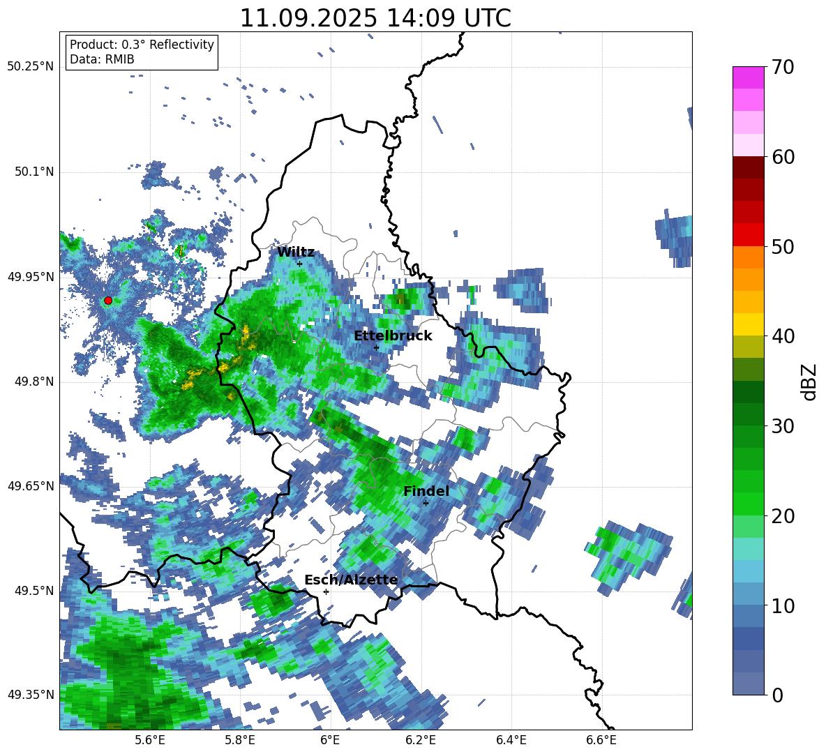The image size is (826, 754).
Task: Click the 49.5°N latitude label
Action: (x=34, y=591)
